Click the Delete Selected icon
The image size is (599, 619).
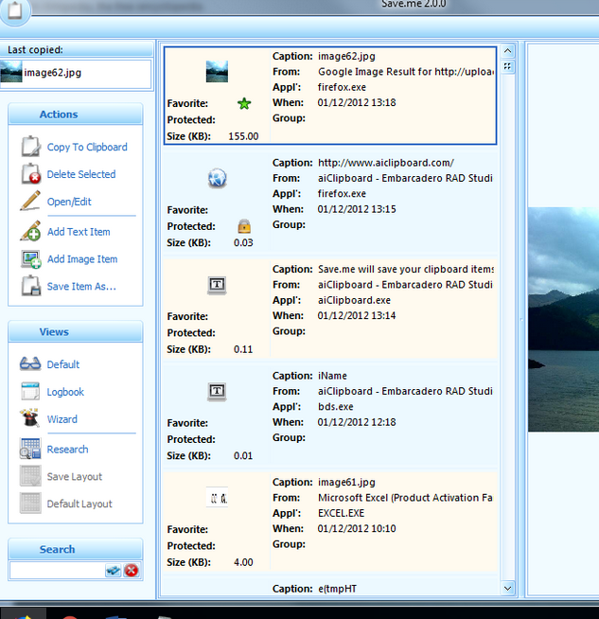tap(30, 174)
